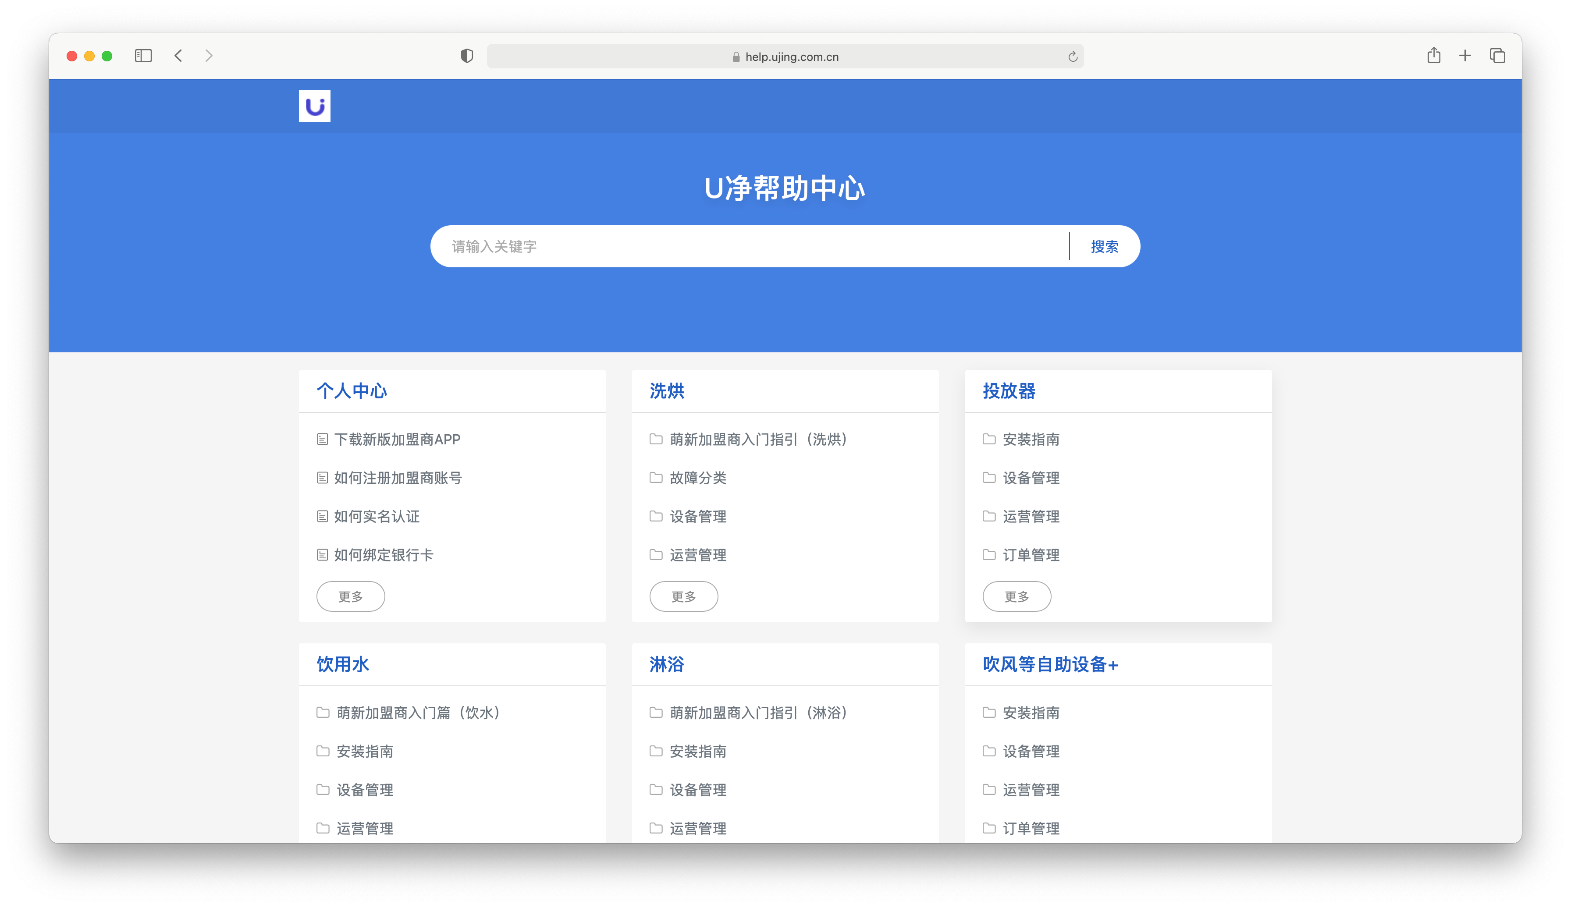Open the 如何注册加盟商账号 article

click(398, 477)
